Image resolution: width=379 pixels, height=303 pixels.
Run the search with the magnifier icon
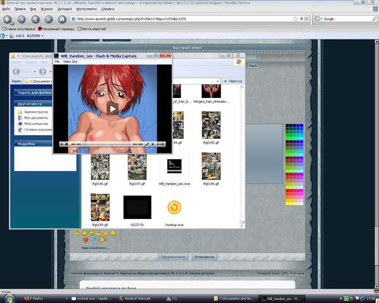[375, 19]
